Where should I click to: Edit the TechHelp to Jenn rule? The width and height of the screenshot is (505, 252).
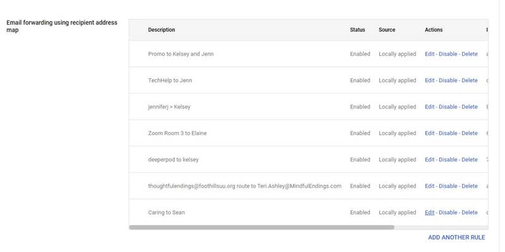coord(429,80)
